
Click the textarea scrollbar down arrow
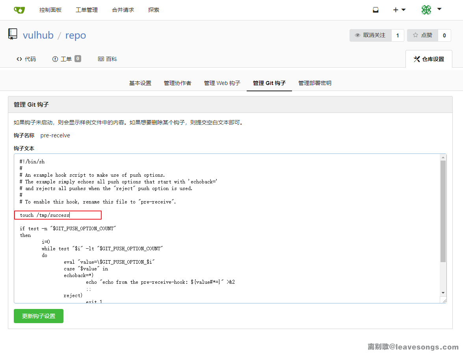click(x=443, y=293)
